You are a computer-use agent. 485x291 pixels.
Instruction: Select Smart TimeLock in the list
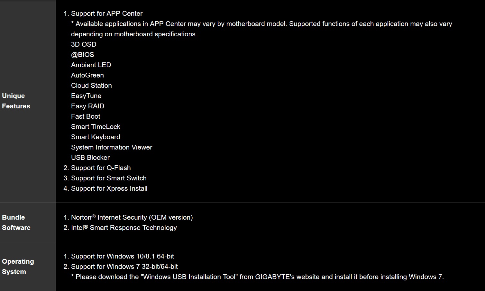(96, 127)
